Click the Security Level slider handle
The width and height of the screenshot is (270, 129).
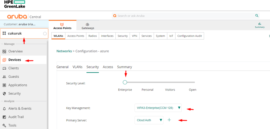click(x=125, y=82)
